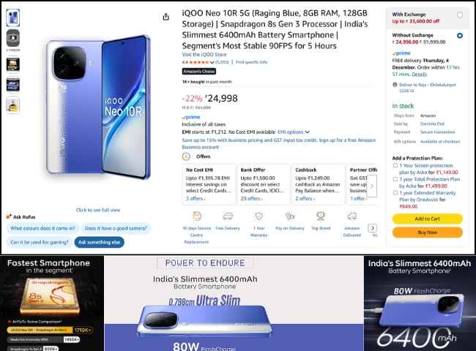This screenshot has height=351, width=476.
Task: Click the Add to Cart button
Action: [x=428, y=219]
